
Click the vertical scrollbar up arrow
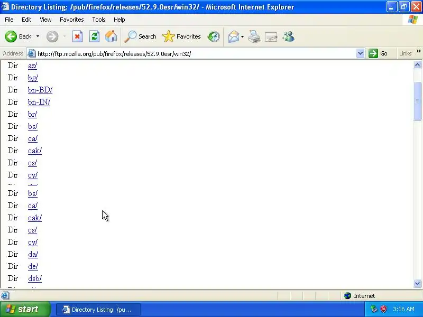(x=417, y=64)
